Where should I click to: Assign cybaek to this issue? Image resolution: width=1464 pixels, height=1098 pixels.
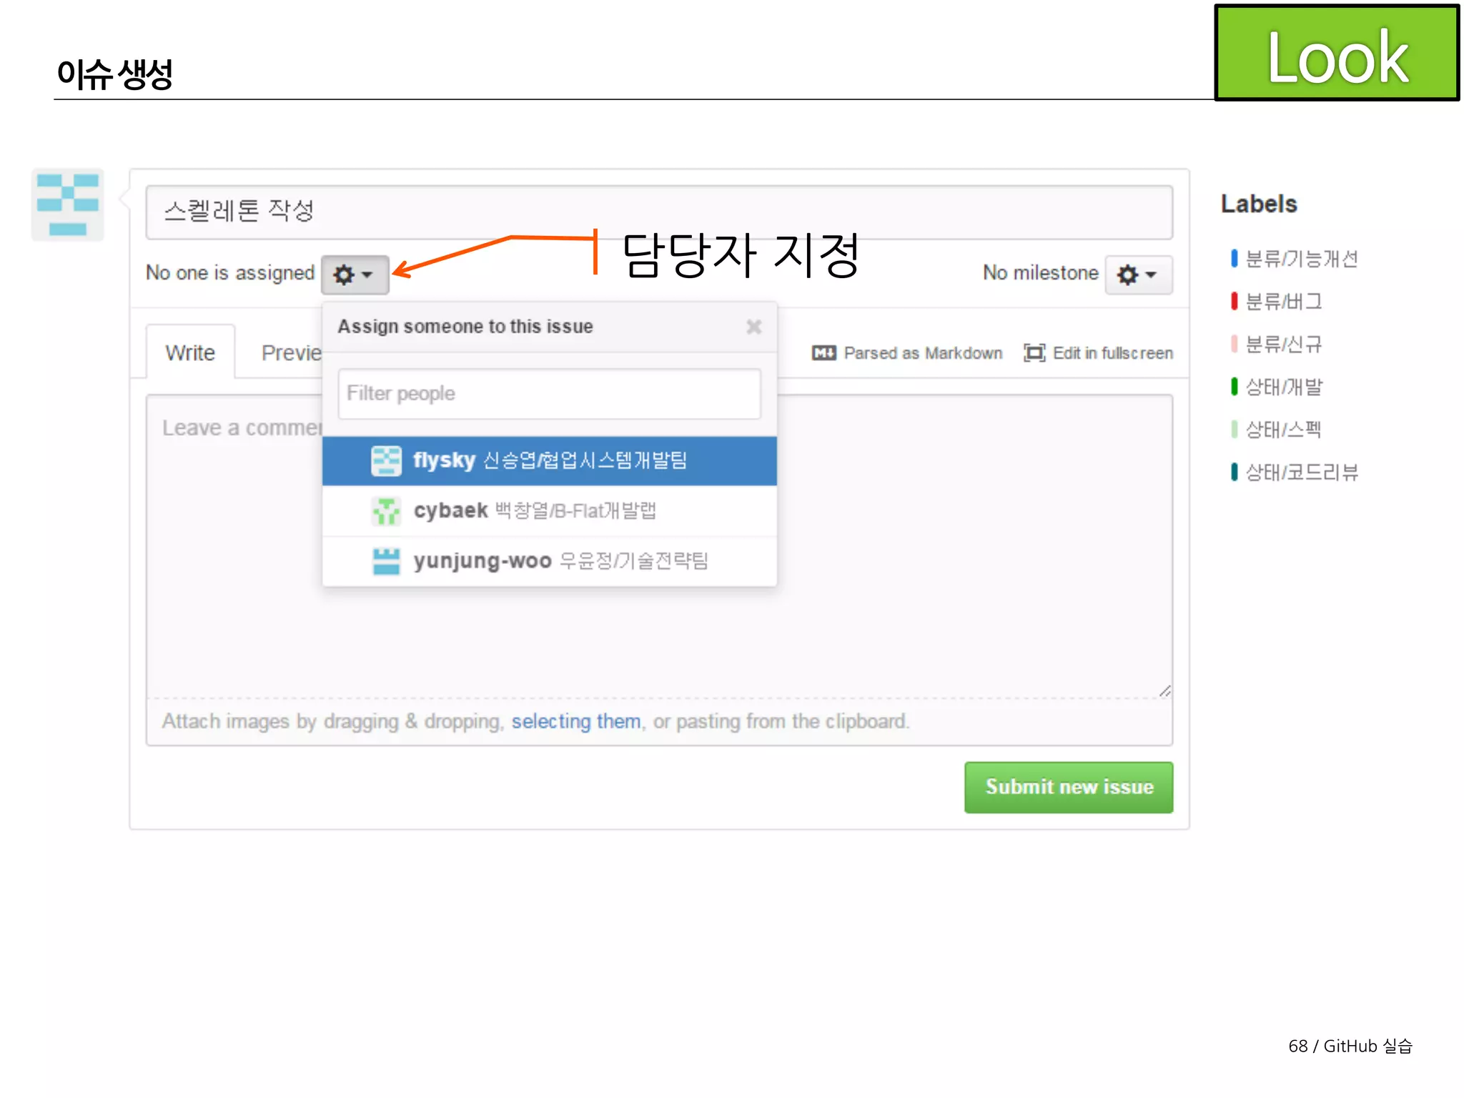pyautogui.click(x=549, y=510)
